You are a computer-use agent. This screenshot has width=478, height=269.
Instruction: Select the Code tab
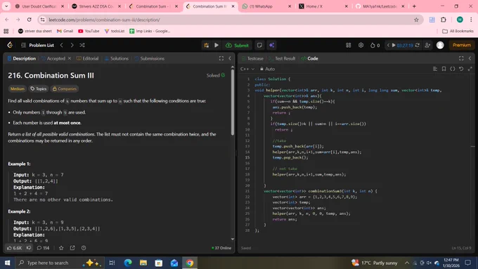coord(309,58)
